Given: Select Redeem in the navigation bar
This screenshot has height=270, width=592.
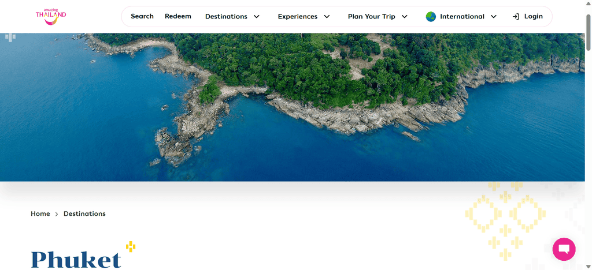Looking at the screenshot, I should coord(178,16).
